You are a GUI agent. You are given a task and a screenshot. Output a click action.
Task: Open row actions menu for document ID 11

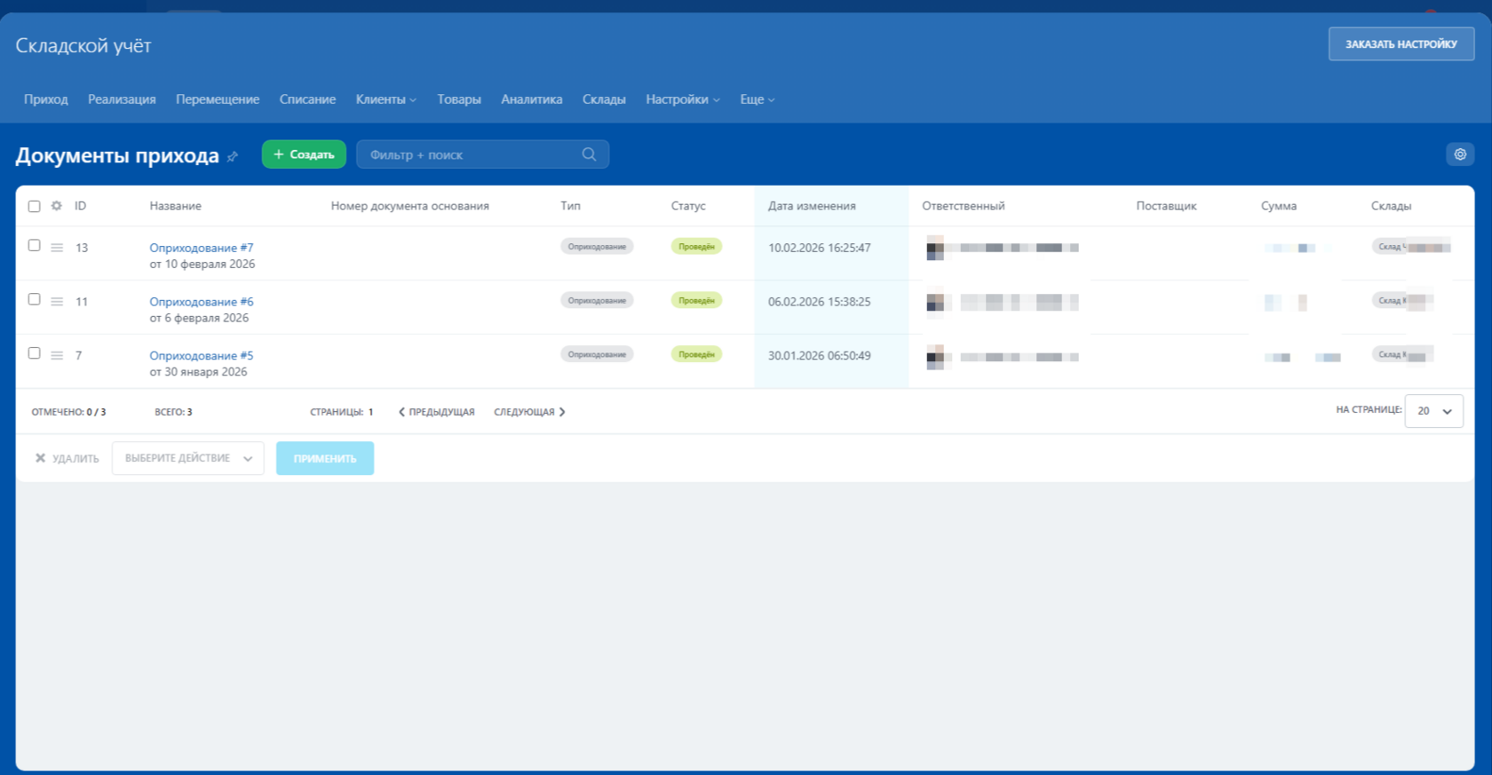click(x=57, y=302)
